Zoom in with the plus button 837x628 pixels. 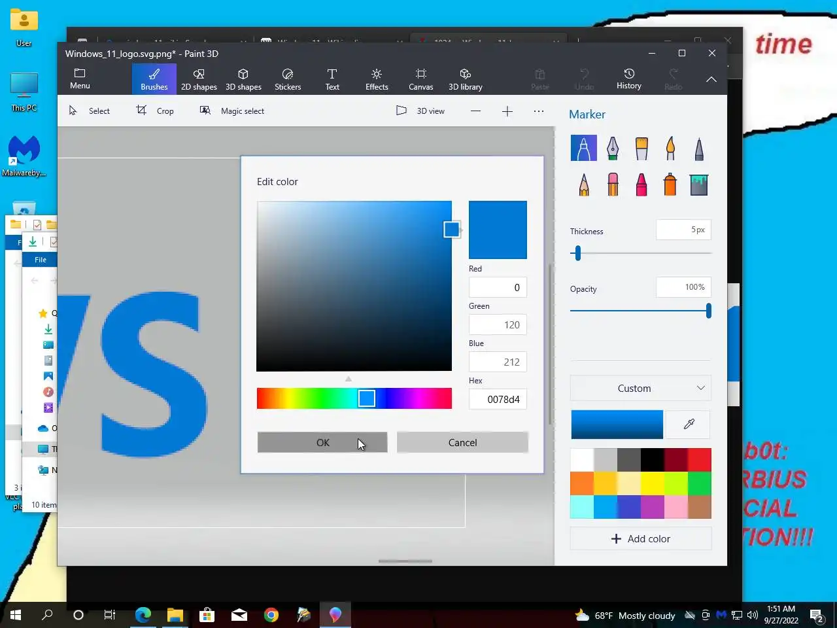click(x=507, y=111)
